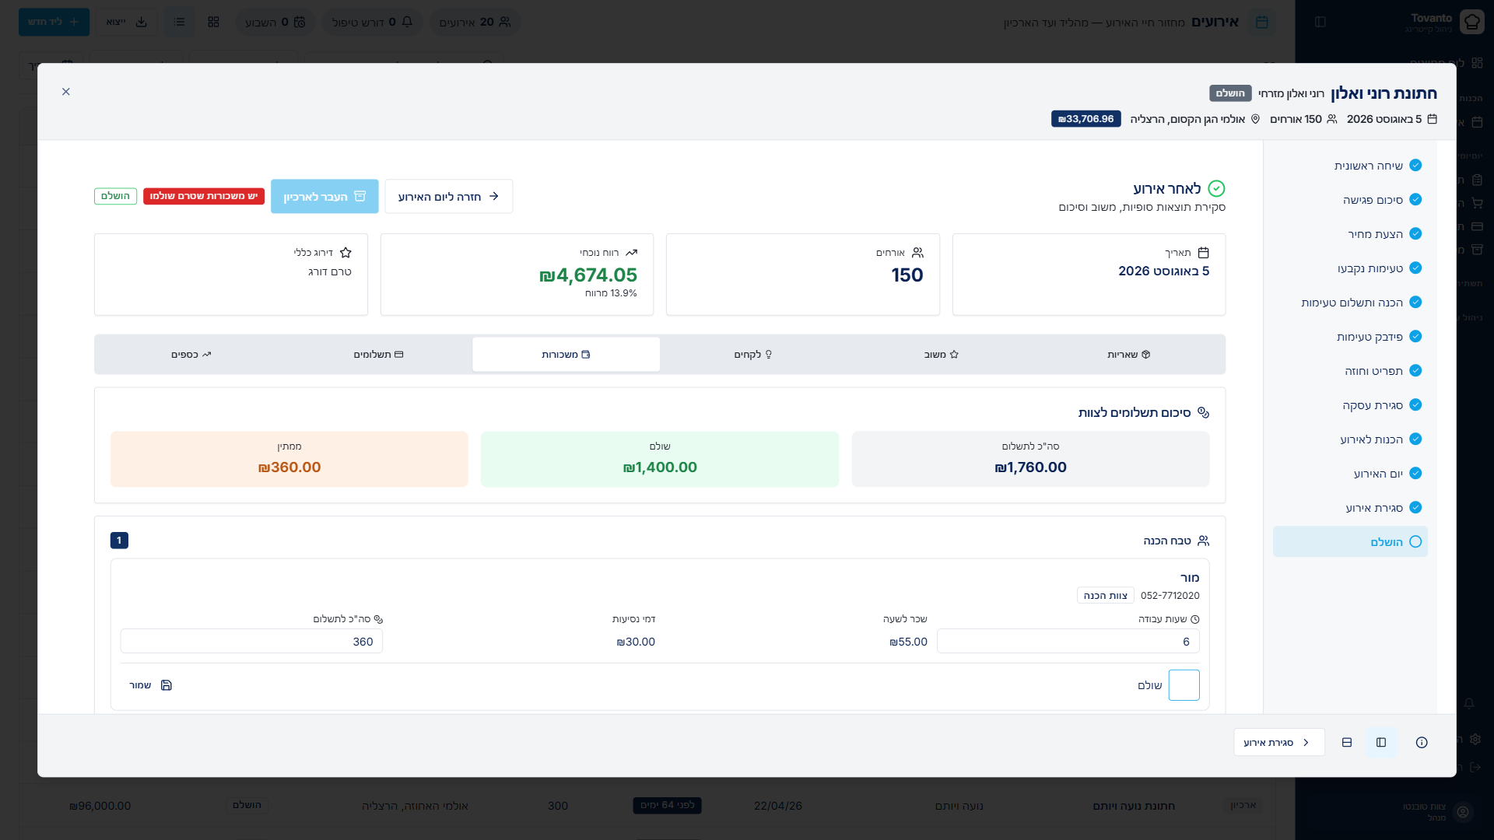The image size is (1494, 840).
Task: Click the people icon beside the צוות הכנה heading
Action: [x=1204, y=541]
